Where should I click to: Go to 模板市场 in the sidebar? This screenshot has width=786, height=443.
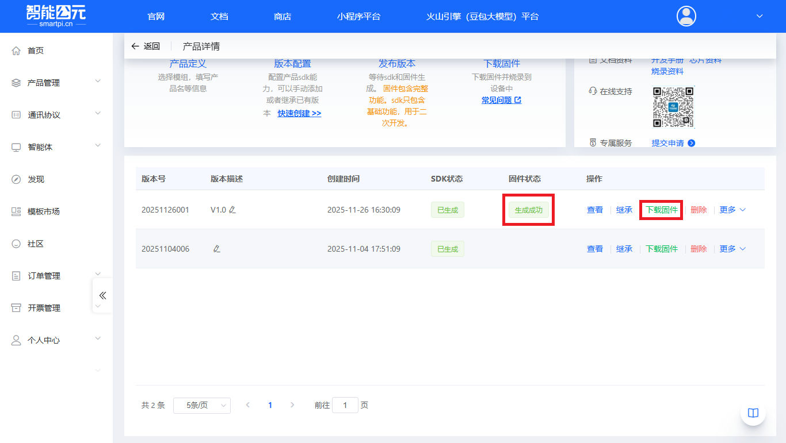pyautogui.click(x=44, y=211)
